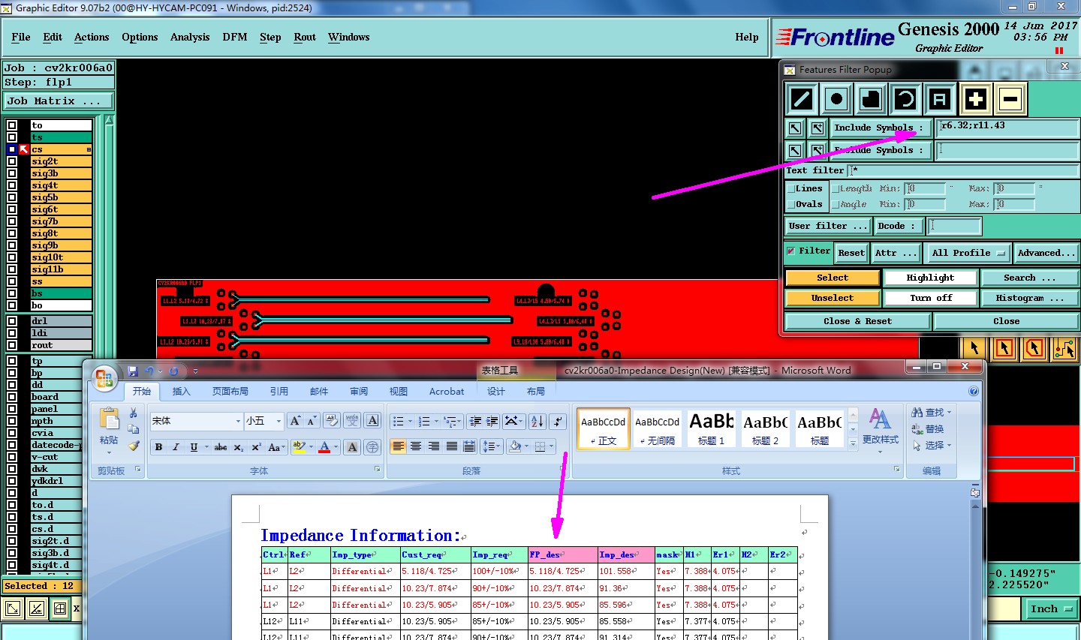Toggle the Length checkbox
1081x640 pixels.
[835, 189]
